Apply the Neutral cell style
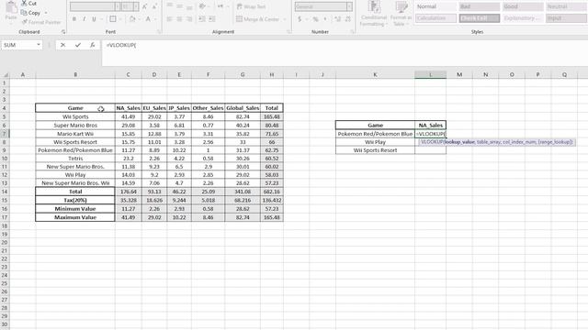The width and height of the screenshot is (588, 330). [x=566, y=6]
